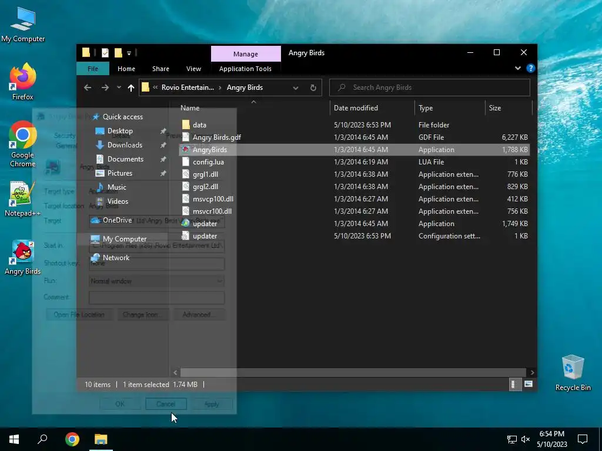Go up one folder level
Screen dimensions: 602x451
[x=131, y=88]
